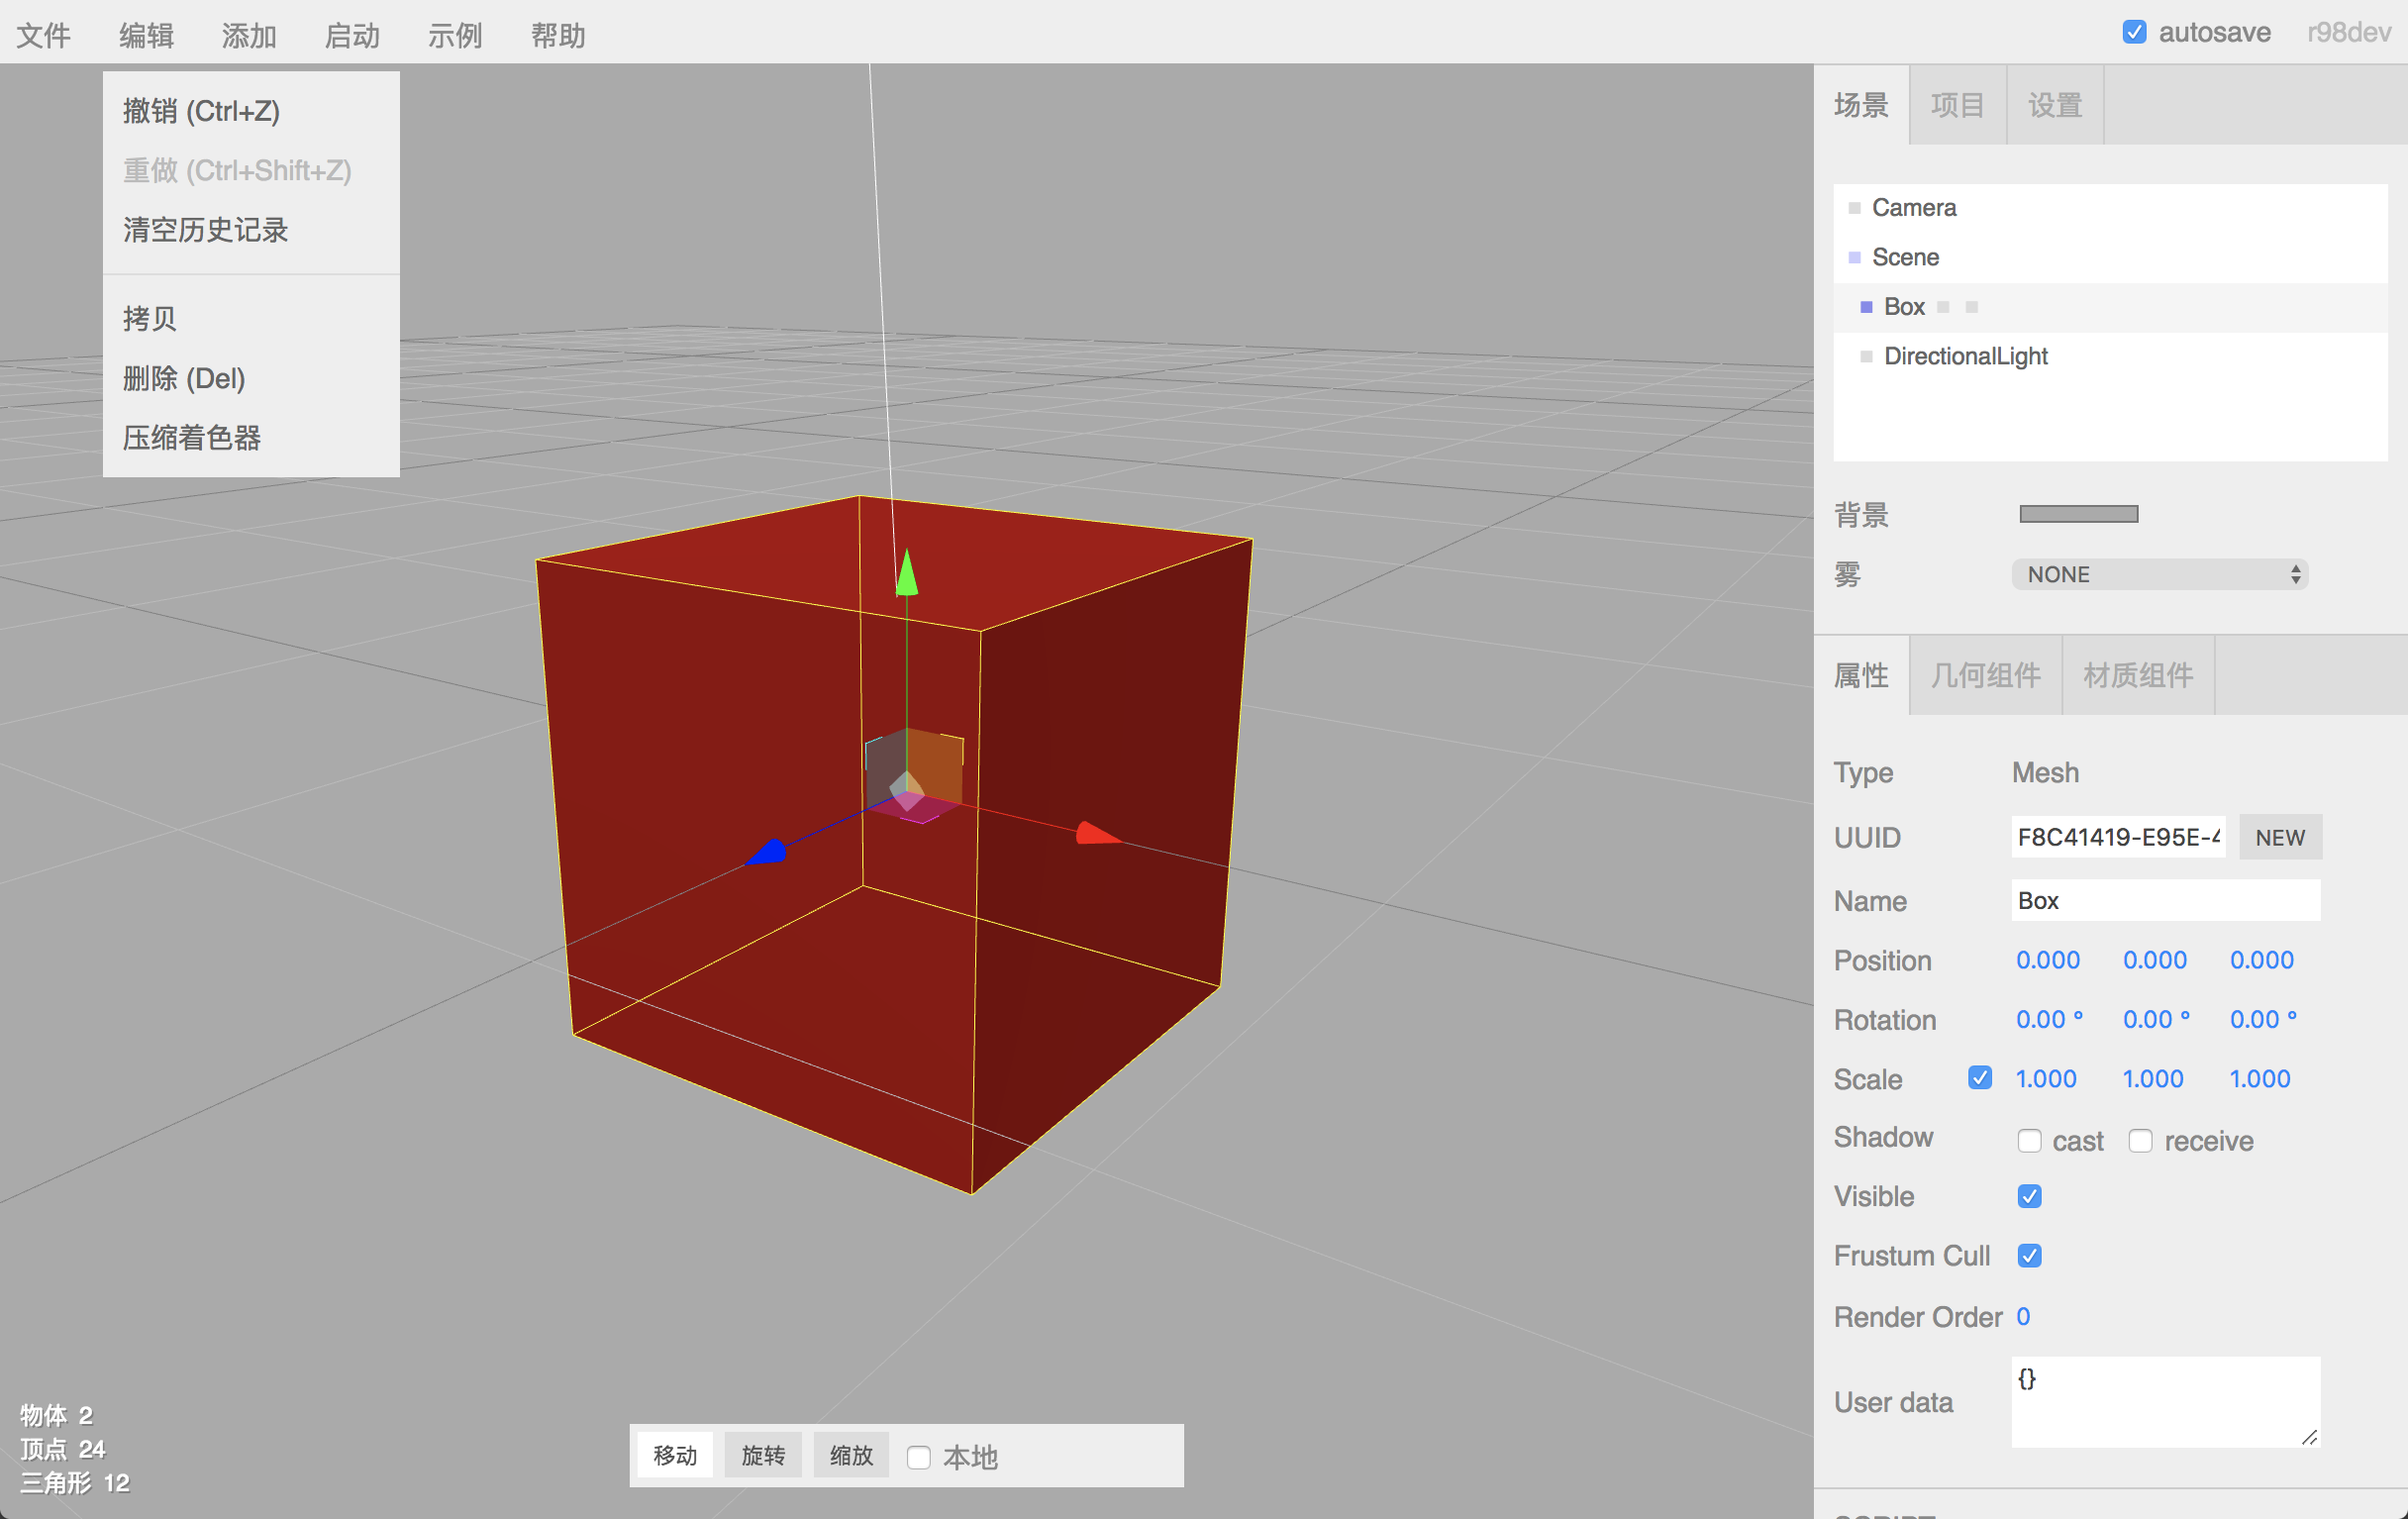The width and height of the screenshot is (2408, 1519).
Task: Uncheck the Visible checkbox
Action: [2030, 1196]
